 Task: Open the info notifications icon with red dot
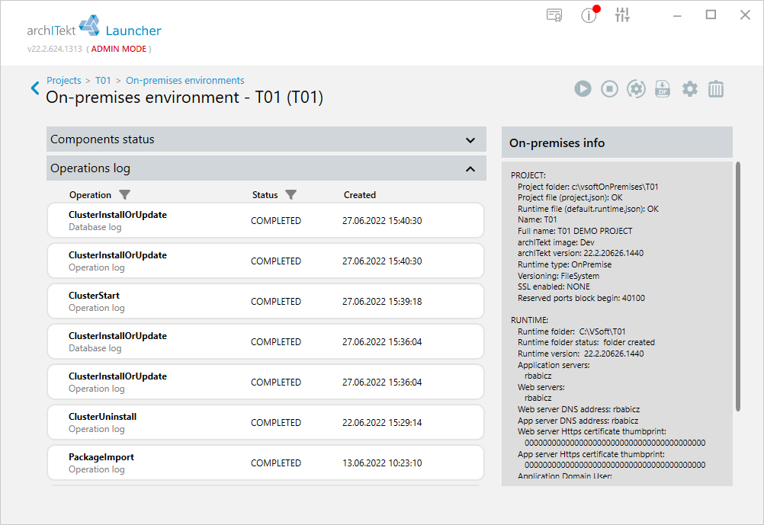click(589, 14)
